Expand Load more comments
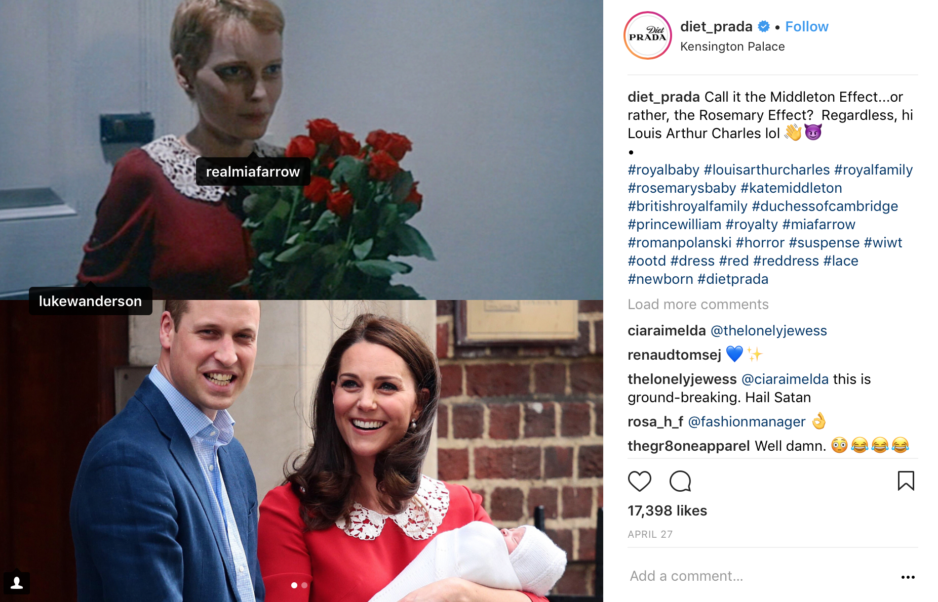The height and width of the screenshot is (602, 938). tap(698, 305)
